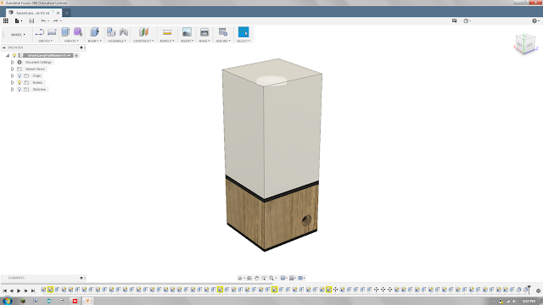Open the MODIFY dropdown menu
This screenshot has height=305, width=543.
coord(94,41)
